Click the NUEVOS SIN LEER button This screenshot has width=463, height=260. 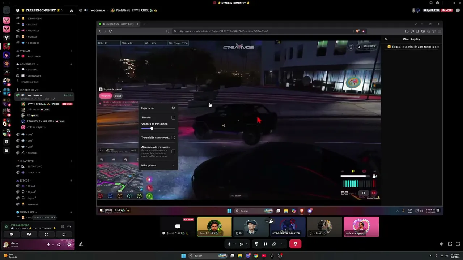[x=45, y=217]
